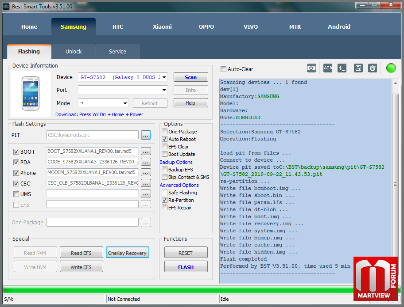The image size is (404, 307).
Task: Switch to the Android tab
Action: tap(339, 27)
